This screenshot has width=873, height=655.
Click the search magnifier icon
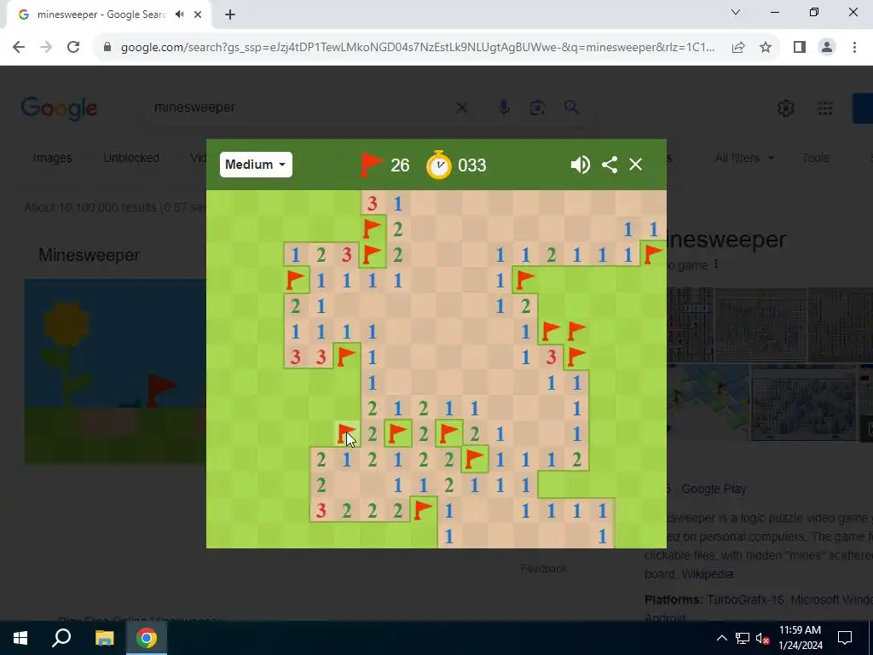[x=571, y=107]
